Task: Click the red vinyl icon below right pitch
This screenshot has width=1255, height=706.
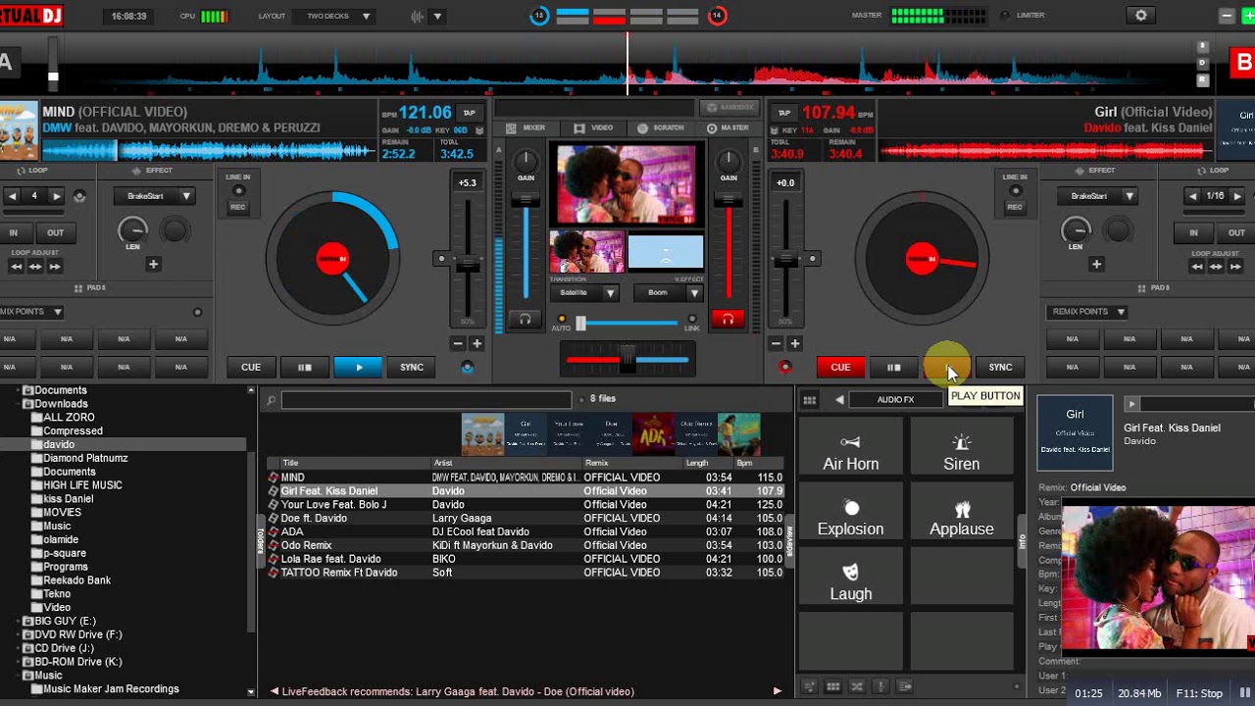Action: click(784, 368)
